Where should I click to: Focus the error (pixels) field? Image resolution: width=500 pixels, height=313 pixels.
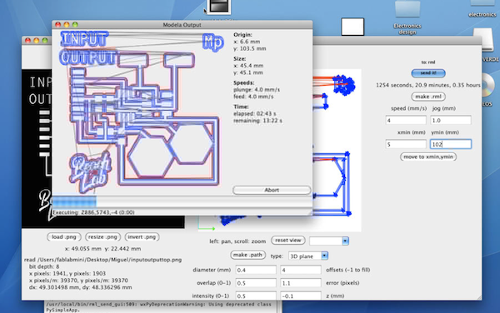(x=300, y=283)
